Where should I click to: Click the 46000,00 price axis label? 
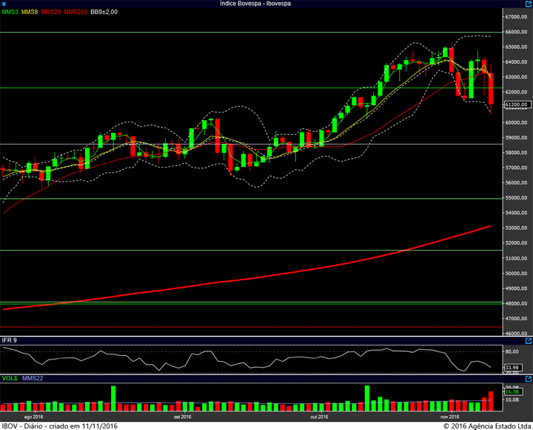[516, 333]
